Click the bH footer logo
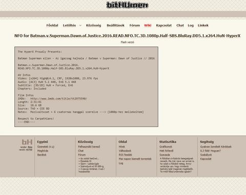Viewport: 246px width, 195px height. 27,142
